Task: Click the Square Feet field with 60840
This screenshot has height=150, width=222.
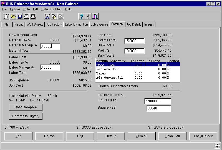Action: click(159, 108)
